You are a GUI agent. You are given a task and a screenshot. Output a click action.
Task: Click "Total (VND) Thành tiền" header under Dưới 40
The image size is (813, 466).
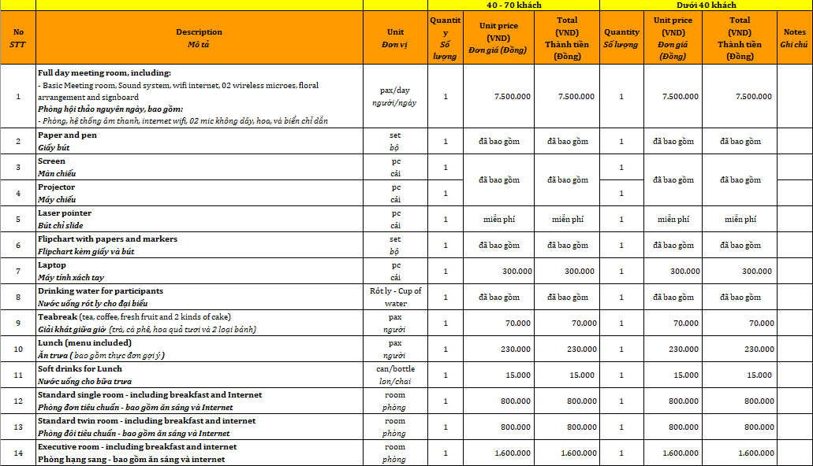pos(740,38)
